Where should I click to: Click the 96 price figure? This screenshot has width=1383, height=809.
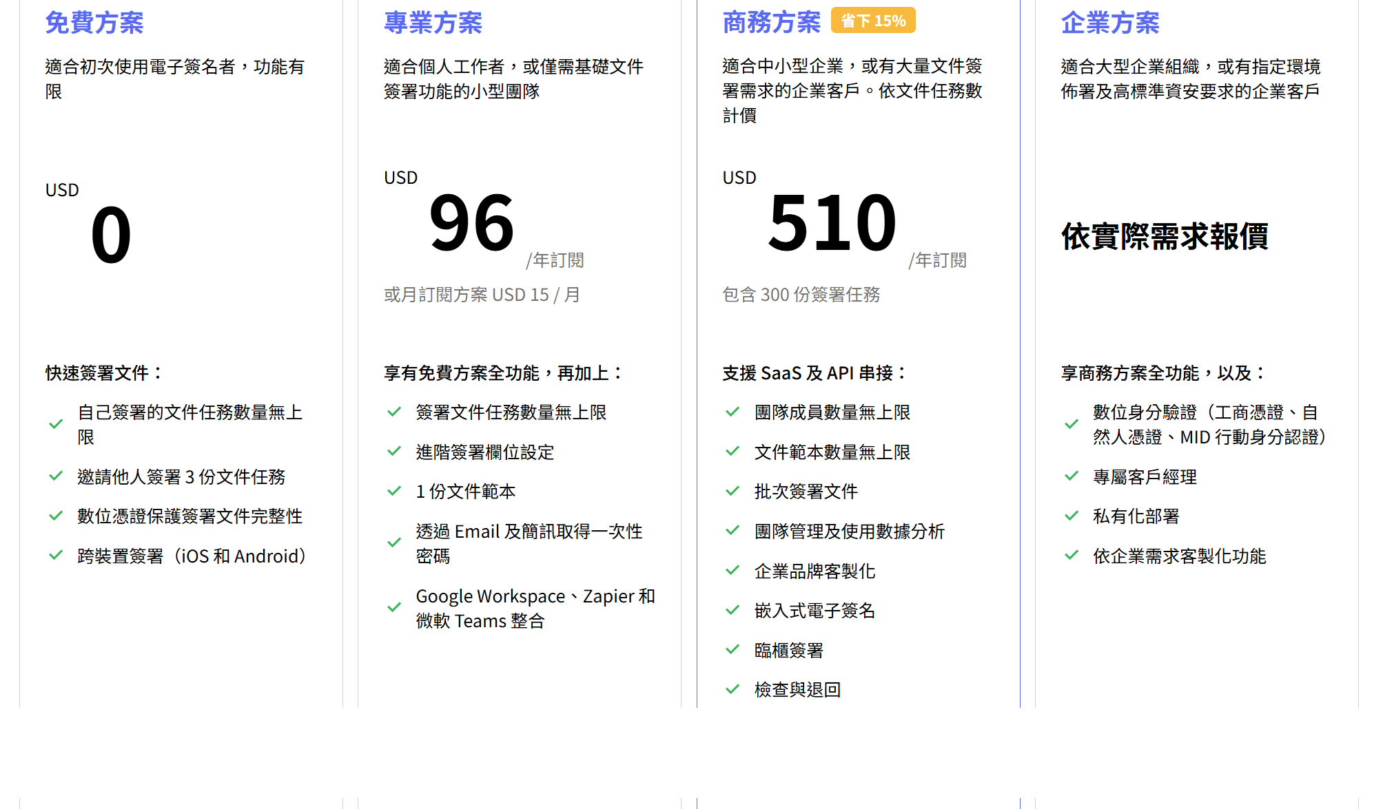(471, 223)
